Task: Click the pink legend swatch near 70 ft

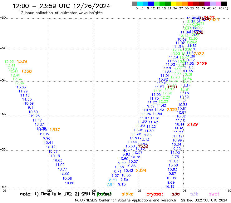Action: [x=218, y=4]
